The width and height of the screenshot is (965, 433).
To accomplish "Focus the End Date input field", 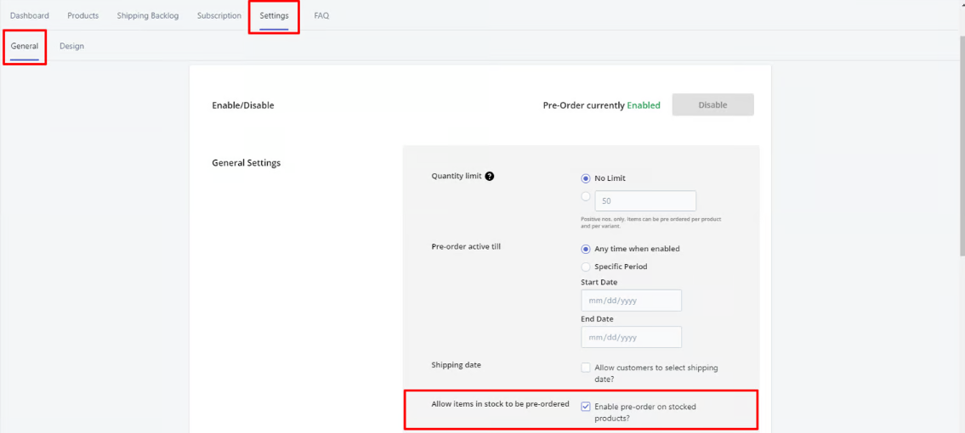I will (x=631, y=337).
